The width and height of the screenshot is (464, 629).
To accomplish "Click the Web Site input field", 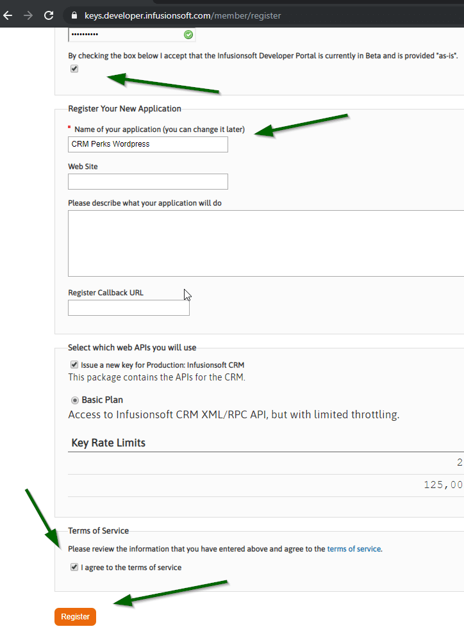I will pos(147,182).
